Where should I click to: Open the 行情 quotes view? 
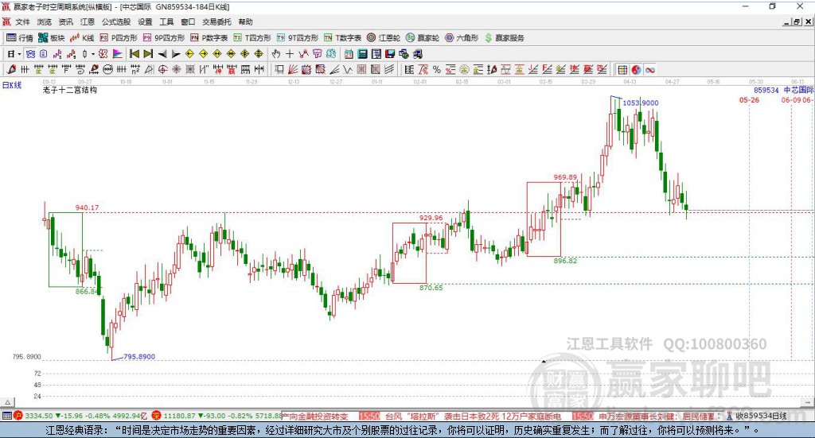click(x=19, y=38)
